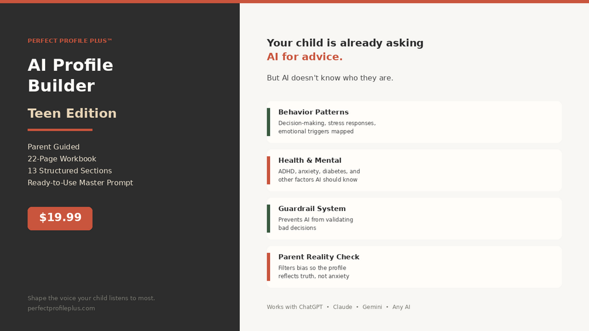Image resolution: width=589 pixels, height=331 pixels.
Task: Click the AI Profile Builder heading
Action: (70, 75)
